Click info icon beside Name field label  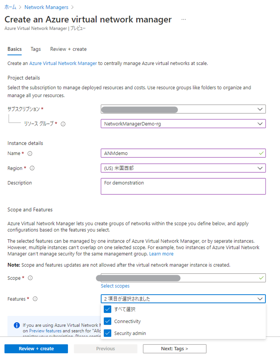[x=30, y=153]
